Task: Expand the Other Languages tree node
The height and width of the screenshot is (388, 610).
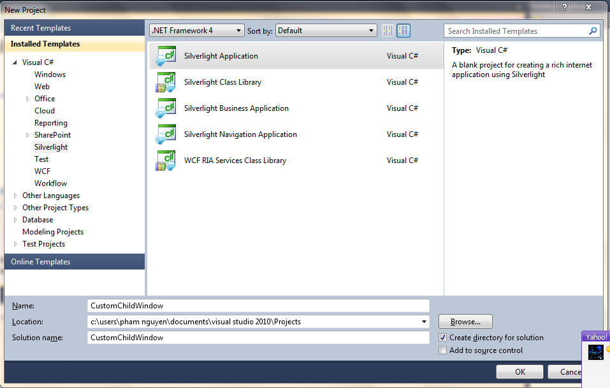Action: click(x=17, y=196)
